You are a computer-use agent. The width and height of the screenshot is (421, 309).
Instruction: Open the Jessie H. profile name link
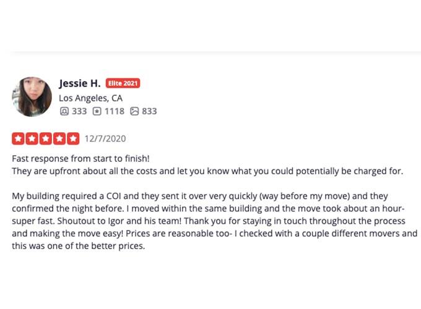[80, 83]
